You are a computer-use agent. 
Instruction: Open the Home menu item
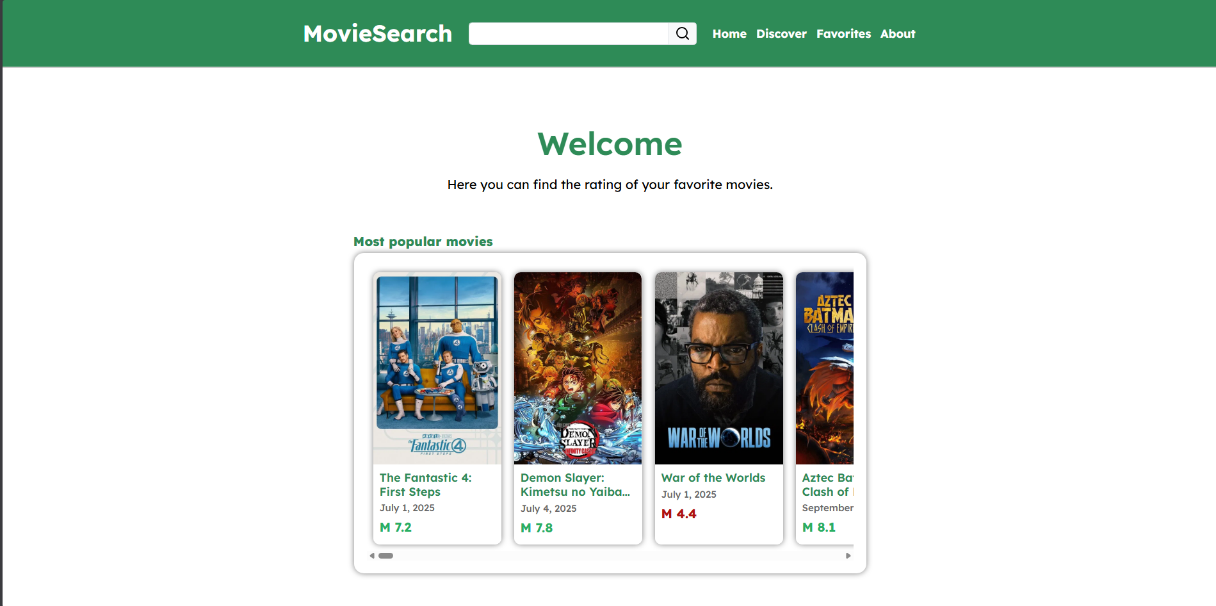tap(729, 34)
